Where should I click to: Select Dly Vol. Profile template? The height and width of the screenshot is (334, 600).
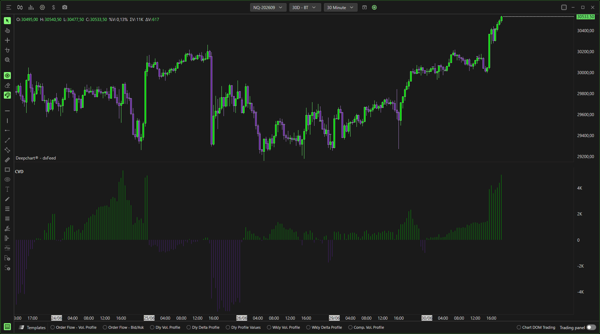coord(165,328)
